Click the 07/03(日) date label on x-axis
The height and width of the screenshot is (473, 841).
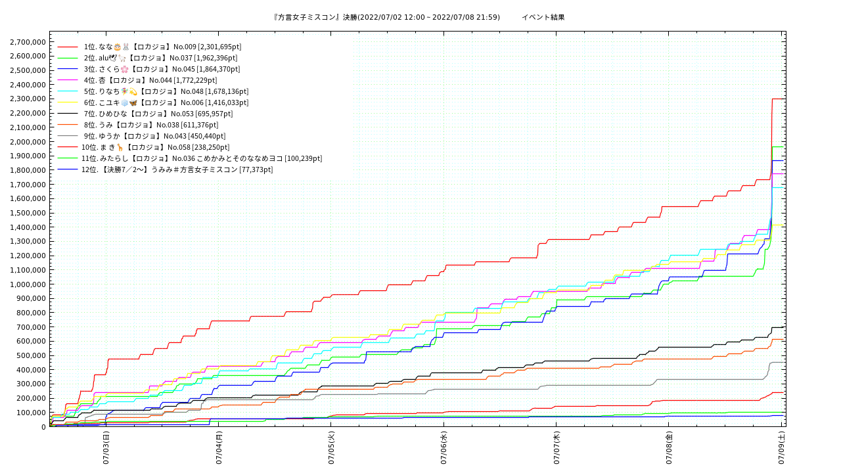click(x=106, y=447)
